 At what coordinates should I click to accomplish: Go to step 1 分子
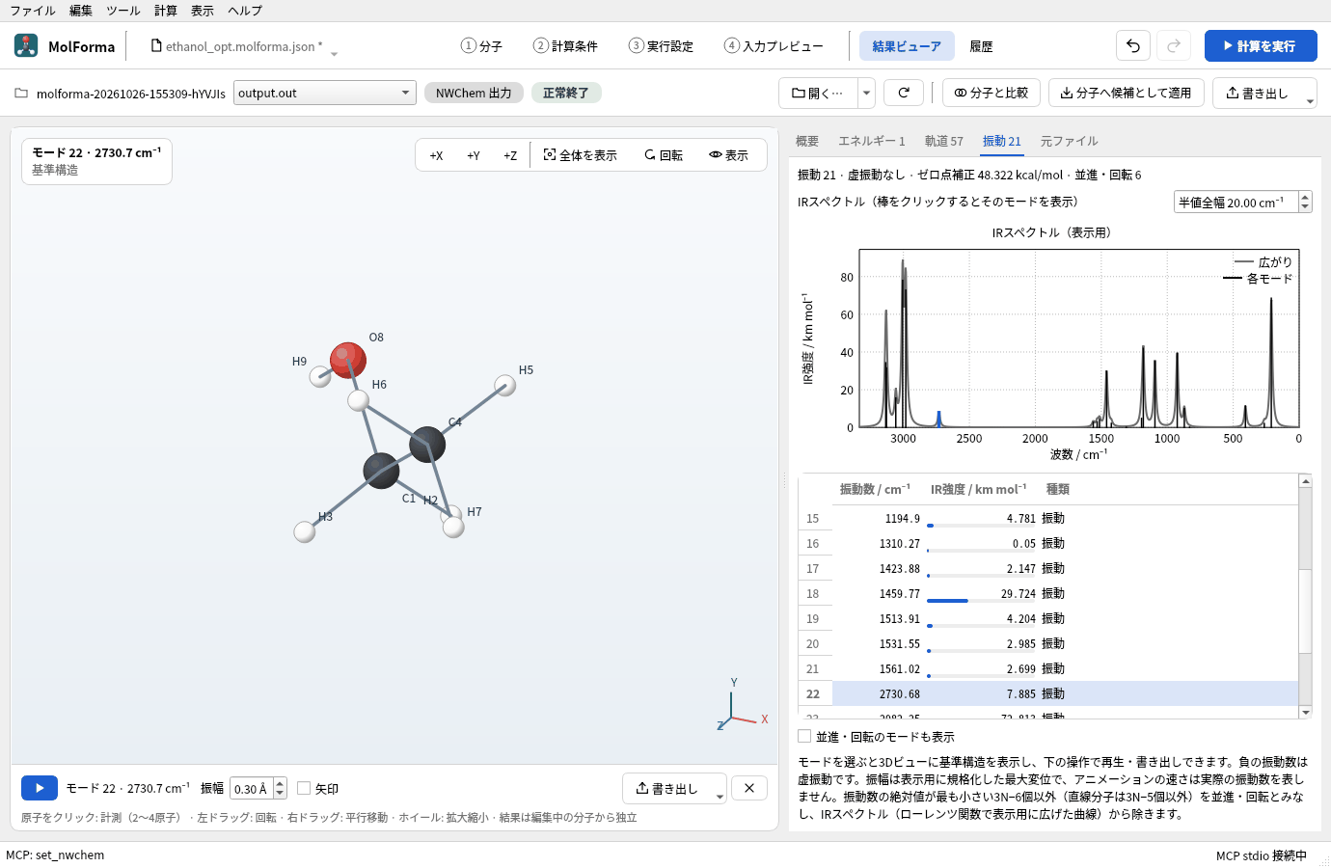tap(481, 45)
